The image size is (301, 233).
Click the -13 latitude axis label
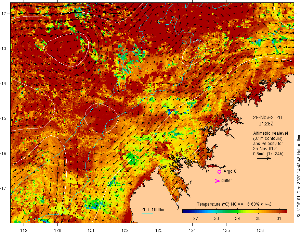3,48
